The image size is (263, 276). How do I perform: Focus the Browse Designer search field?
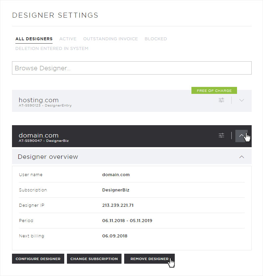[132, 68]
